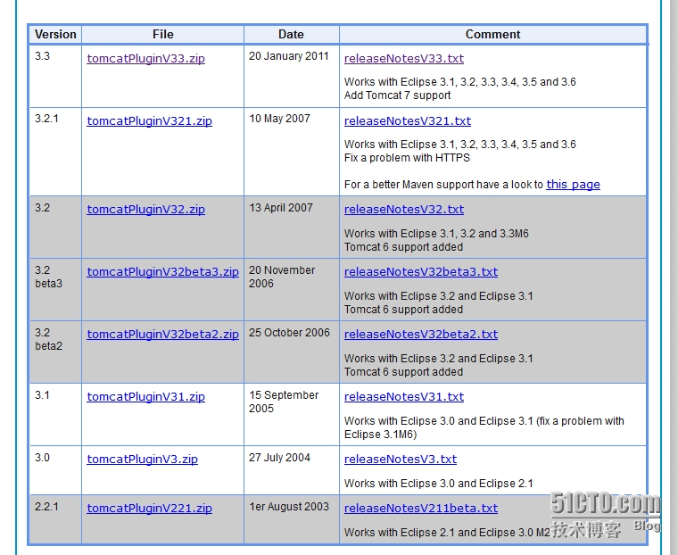Click the Comment column header

(x=492, y=34)
